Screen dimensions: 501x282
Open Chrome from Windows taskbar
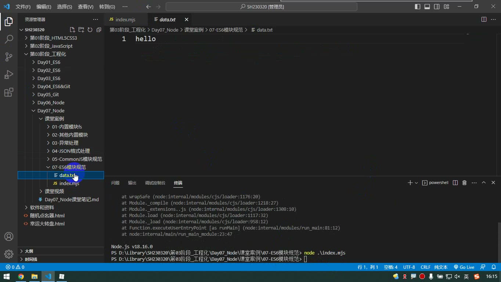[21, 276]
